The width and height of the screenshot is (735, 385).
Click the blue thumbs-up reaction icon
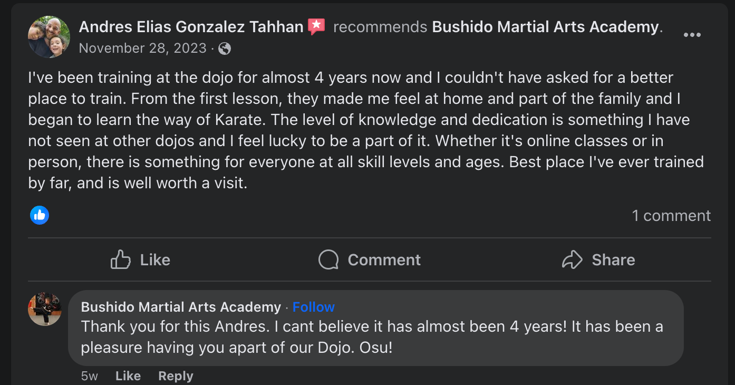[x=40, y=215]
